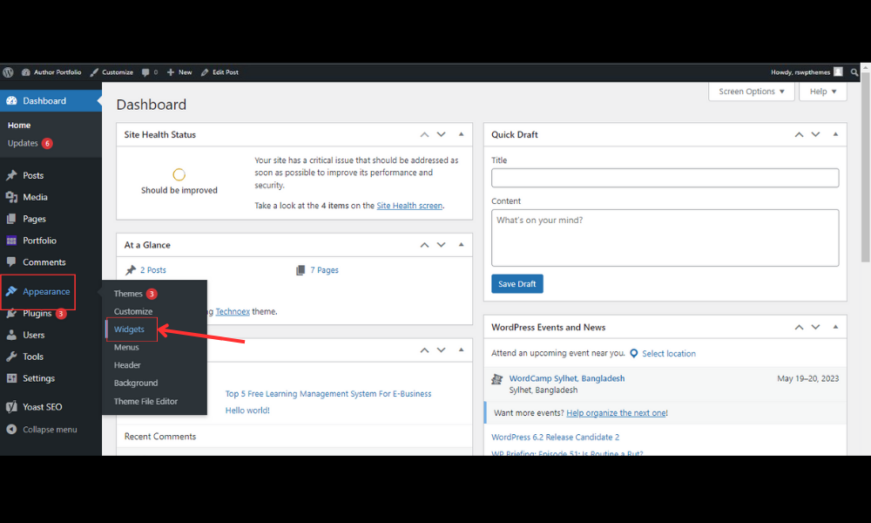The image size is (871, 523).
Task: Open the Author Portfolio site link
Action: point(51,72)
